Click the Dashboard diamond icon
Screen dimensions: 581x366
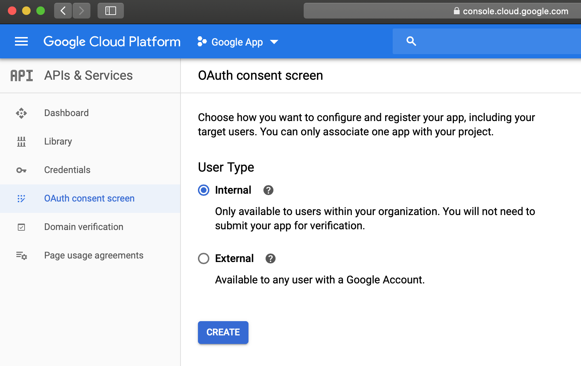tap(21, 113)
